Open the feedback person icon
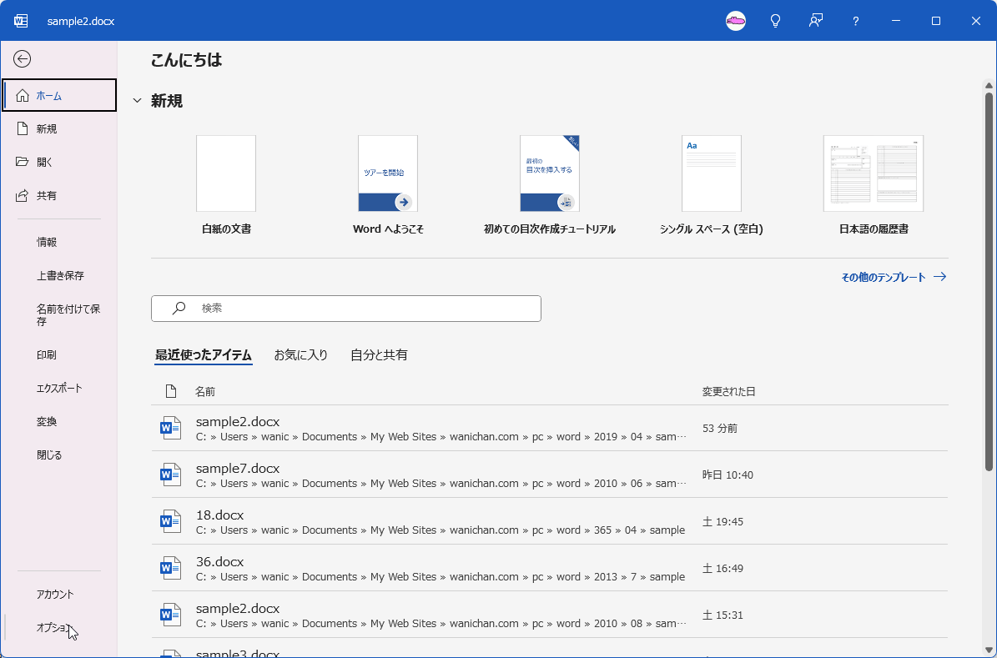This screenshot has height=658, width=997. click(816, 21)
